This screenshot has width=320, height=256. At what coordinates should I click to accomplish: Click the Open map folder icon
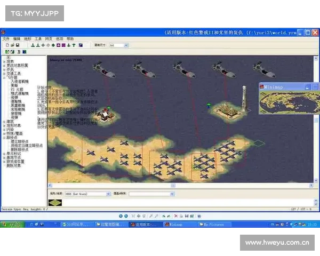(12, 45)
